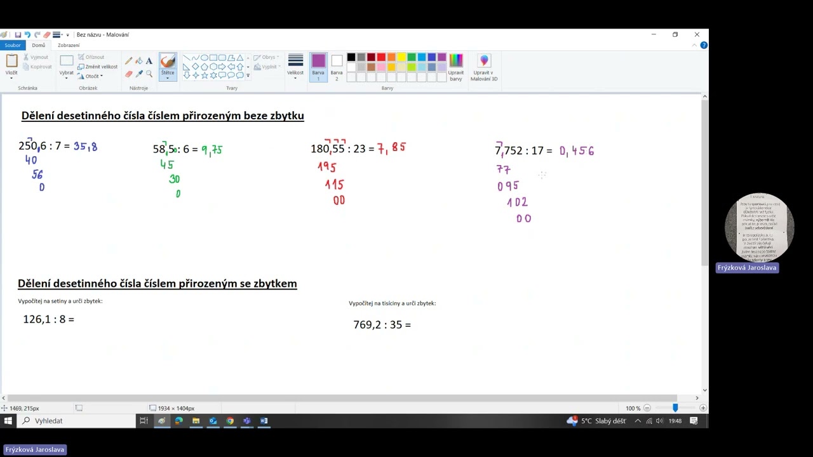Screen dimensions: 813x457
Task: Show hidden system tray icons
Action: (638, 421)
